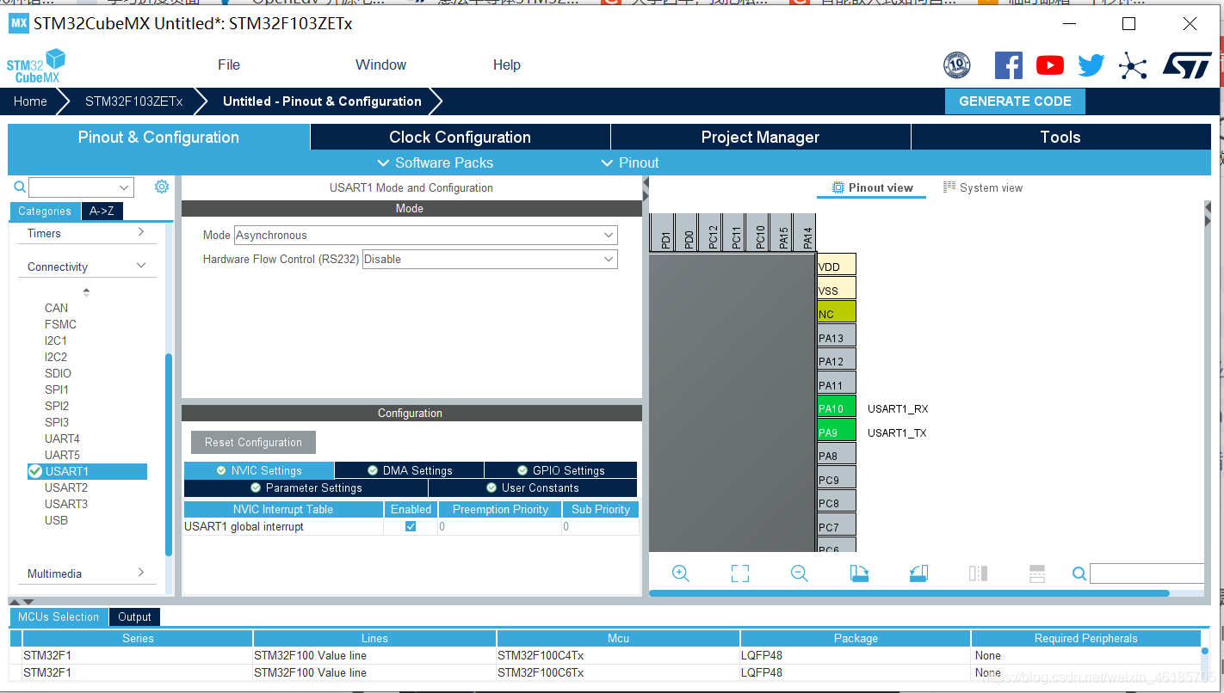Open the peripheral search combo box
The image size is (1224, 693).
click(81, 187)
